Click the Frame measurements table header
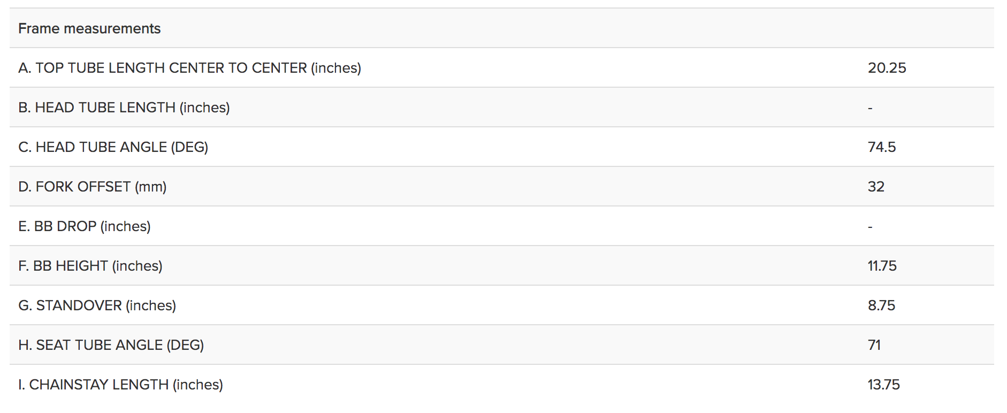This screenshot has height=413, width=1007. 89,28
